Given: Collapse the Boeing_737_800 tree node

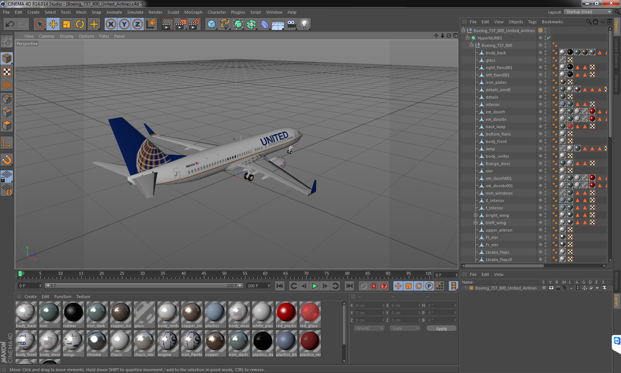Looking at the screenshot, I should coord(472,45).
